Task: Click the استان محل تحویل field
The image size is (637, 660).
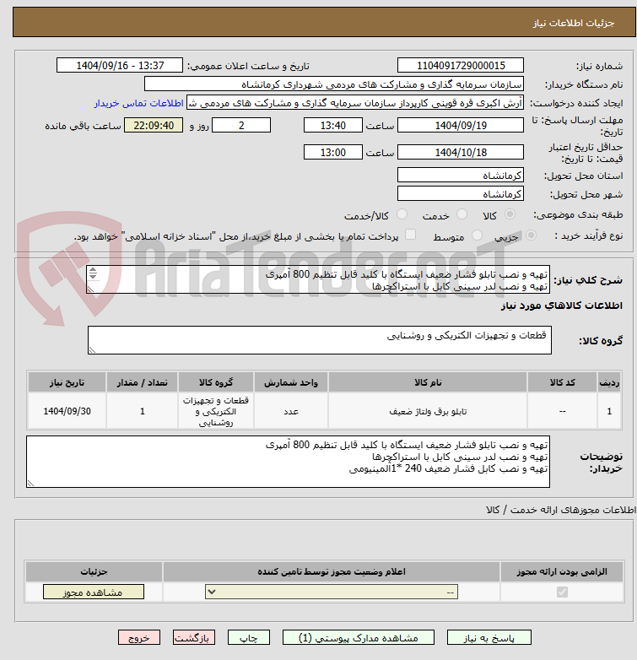Action: tap(461, 175)
